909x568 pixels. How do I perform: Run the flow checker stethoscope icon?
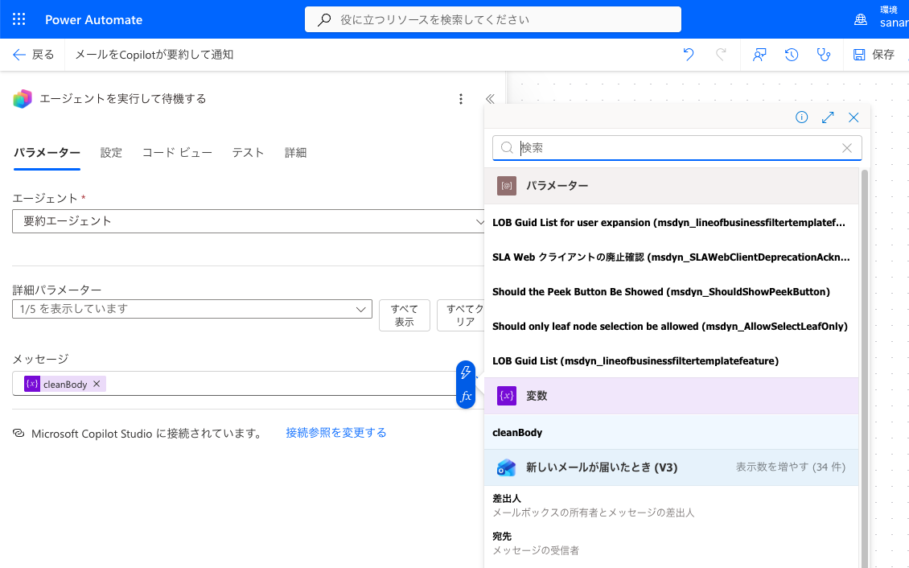click(823, 55)
